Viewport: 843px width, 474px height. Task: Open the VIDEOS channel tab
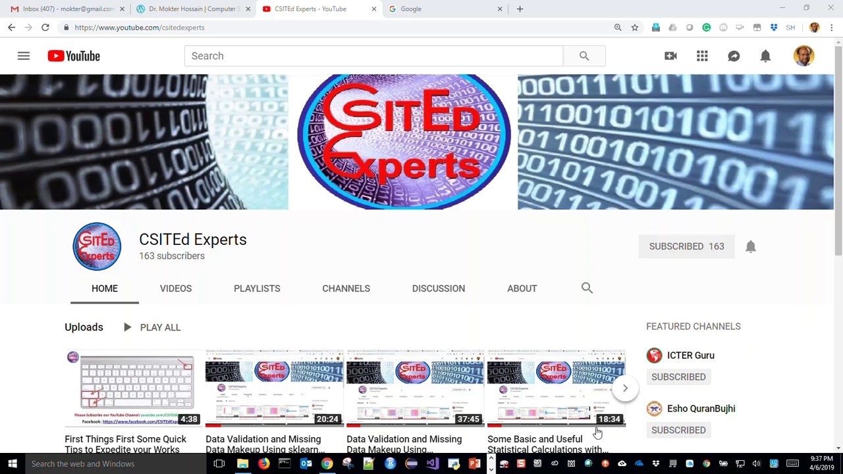[x=176, y=288]
